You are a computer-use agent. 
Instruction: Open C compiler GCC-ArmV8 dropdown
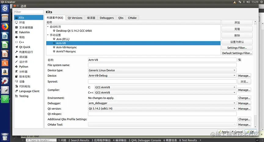coord(165,87)
